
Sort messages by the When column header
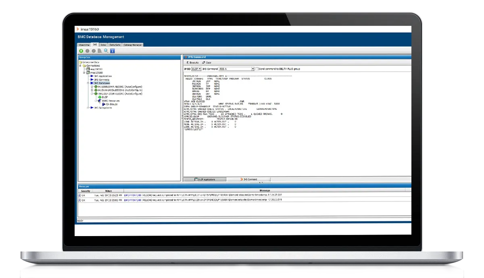point(108,191)
